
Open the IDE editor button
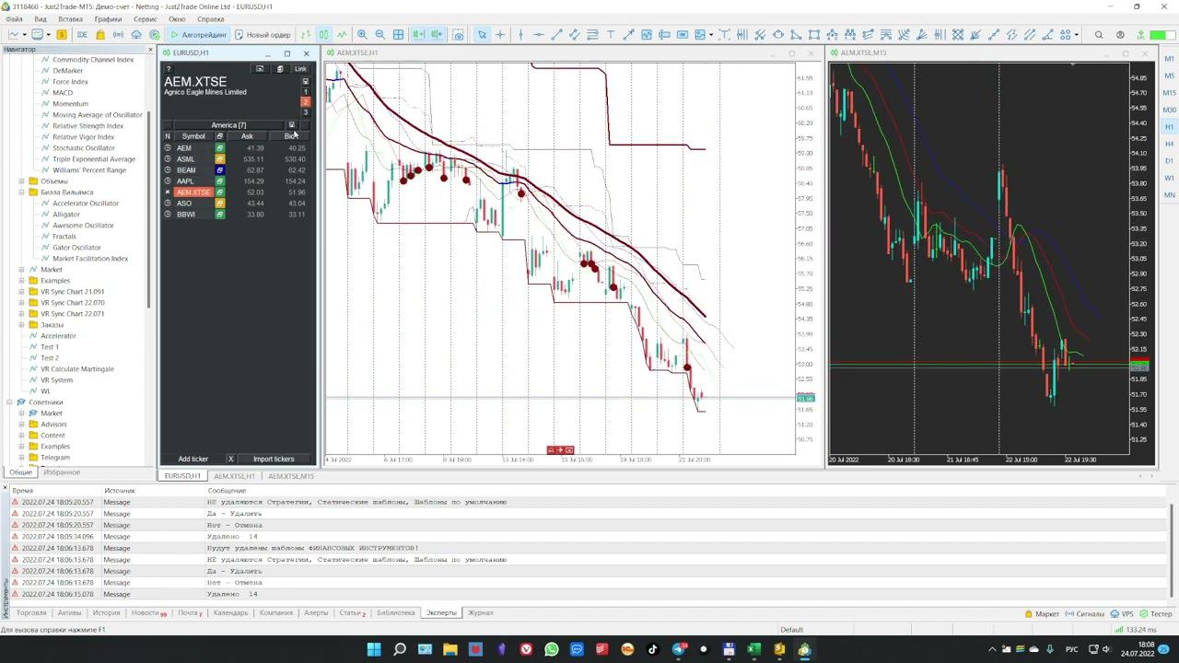point(82,35)
